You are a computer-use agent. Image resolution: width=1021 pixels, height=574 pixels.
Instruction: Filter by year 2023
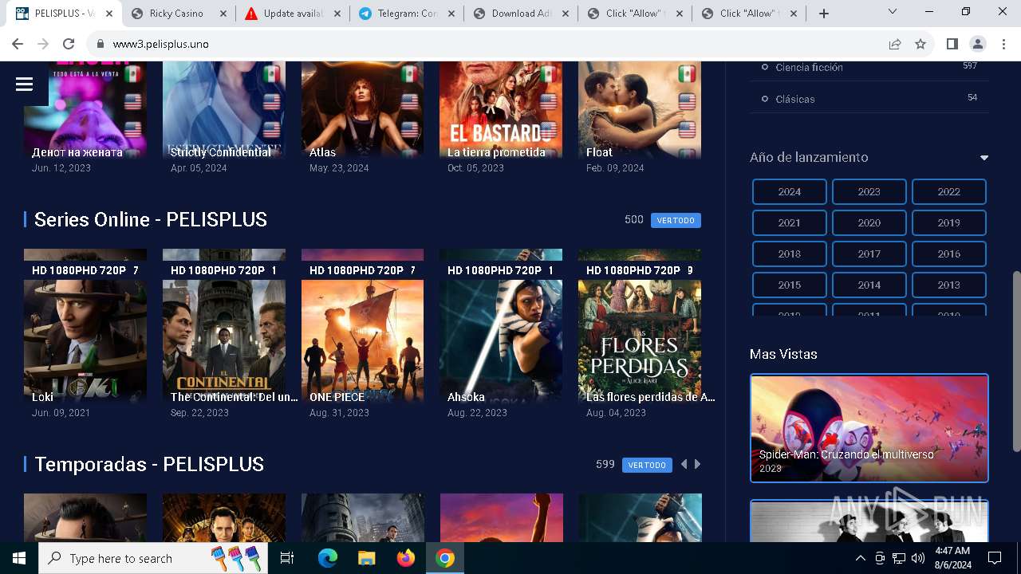coord(869,192)
